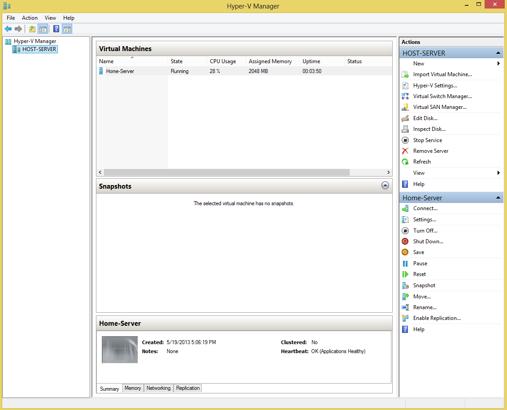Click the horizontal scrollbar in Virtual Machines
Viewport: 507px width, 410px height.
pyautogui.click(x=227, y=173)
